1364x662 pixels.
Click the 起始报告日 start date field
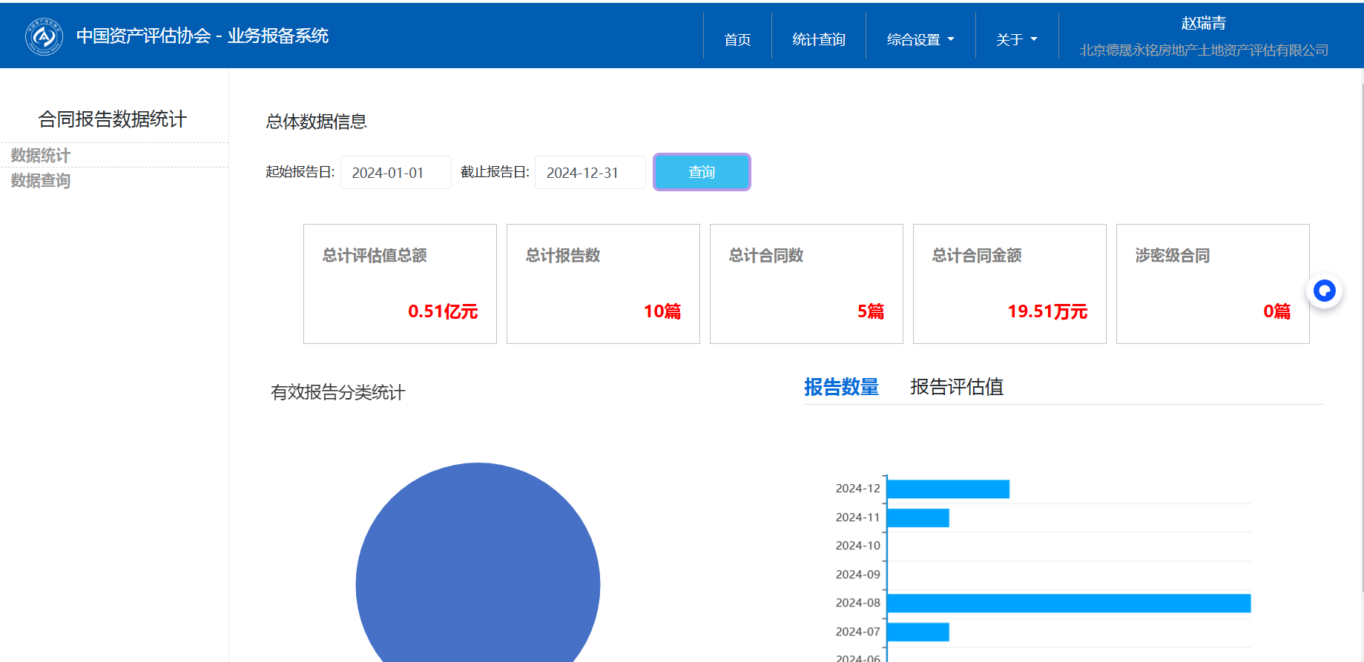(x=395, y=173)
